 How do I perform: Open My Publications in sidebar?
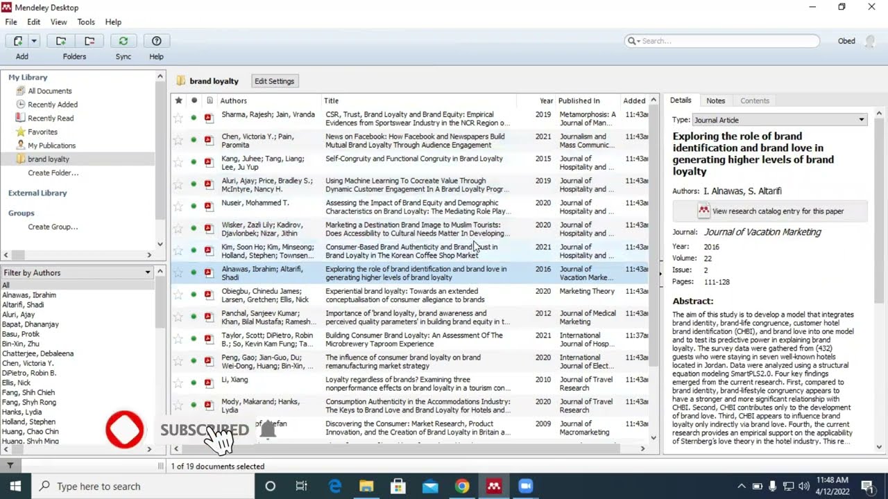pos(51,146)
